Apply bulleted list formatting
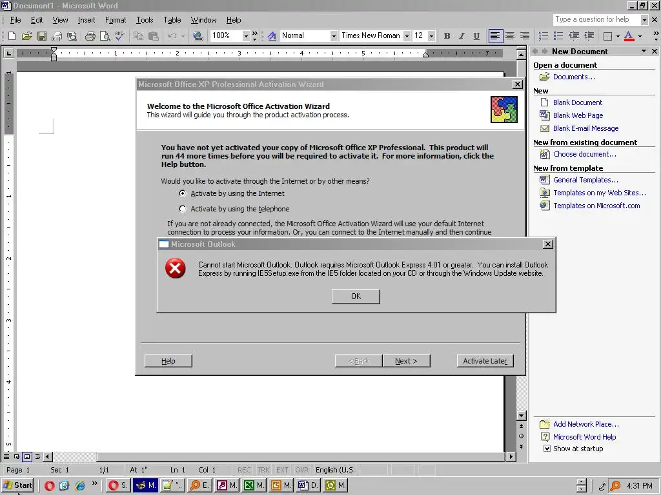The image size is (661, 495). pos(558,36)
